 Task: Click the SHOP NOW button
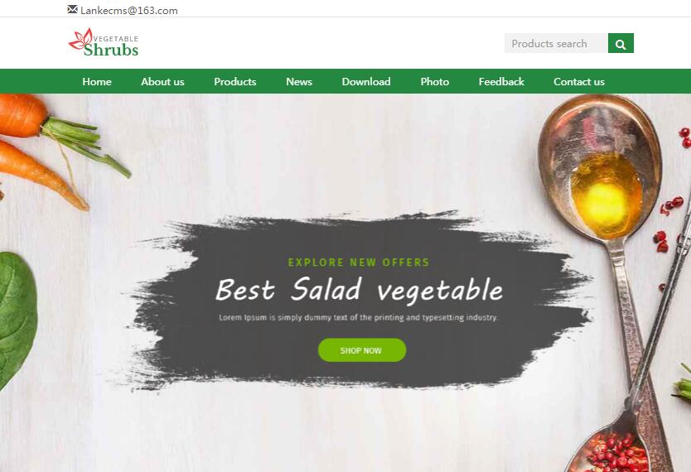click(362, 350)
